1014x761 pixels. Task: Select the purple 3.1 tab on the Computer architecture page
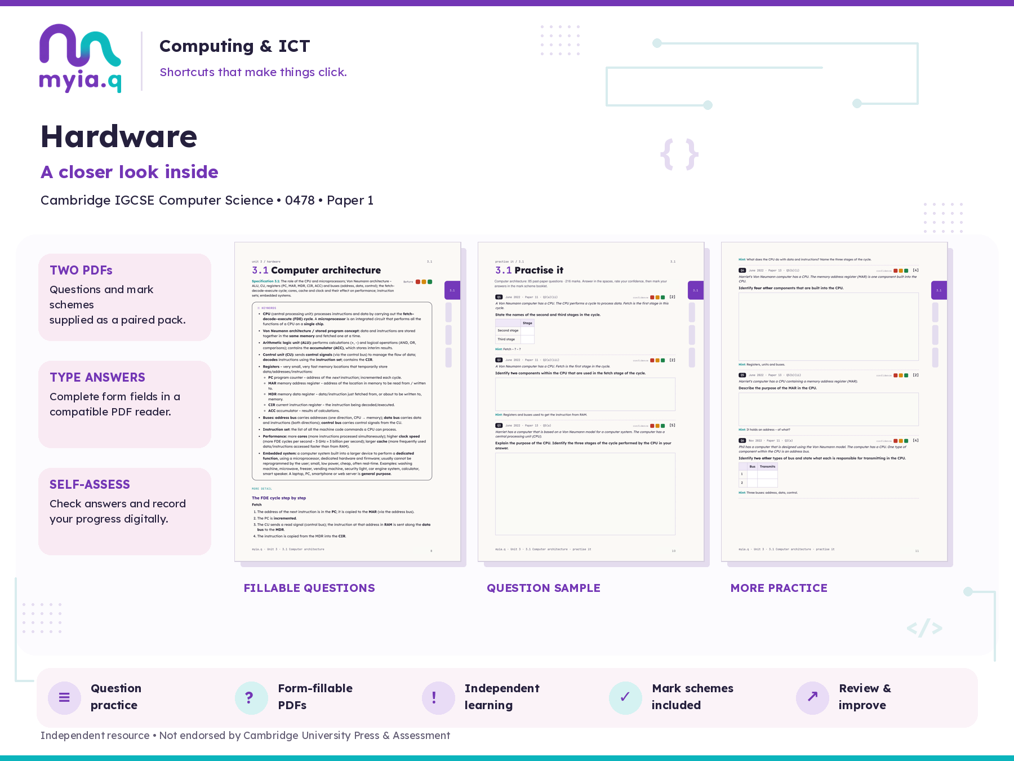point(452,290)
